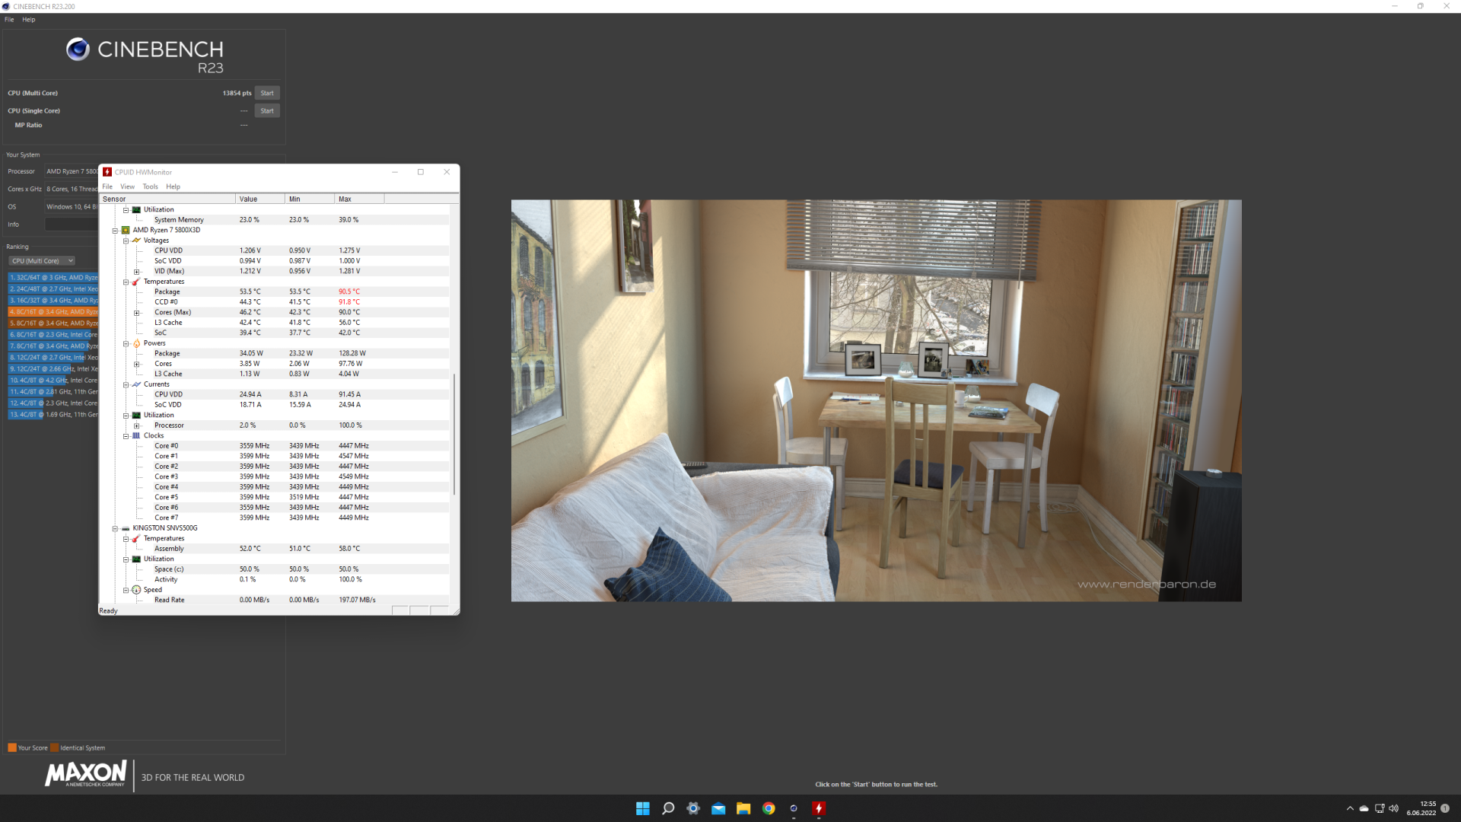1461x822 pixels.
Task: Select the System Memory row
Action: pyautogui.click(x=275, y=220)
